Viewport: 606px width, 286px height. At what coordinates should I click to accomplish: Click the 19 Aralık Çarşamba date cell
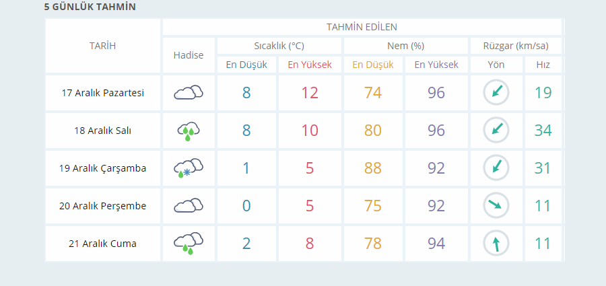pos(103,168)
